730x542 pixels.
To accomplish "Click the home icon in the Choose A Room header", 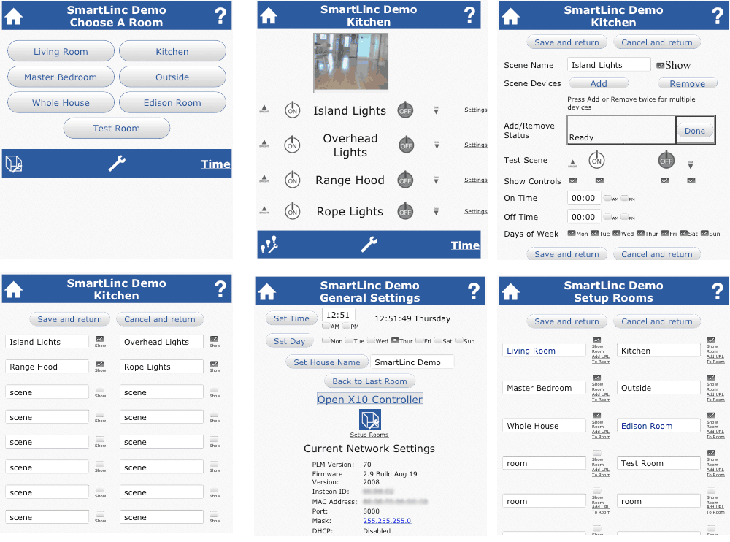I will (x=14, y=16).
